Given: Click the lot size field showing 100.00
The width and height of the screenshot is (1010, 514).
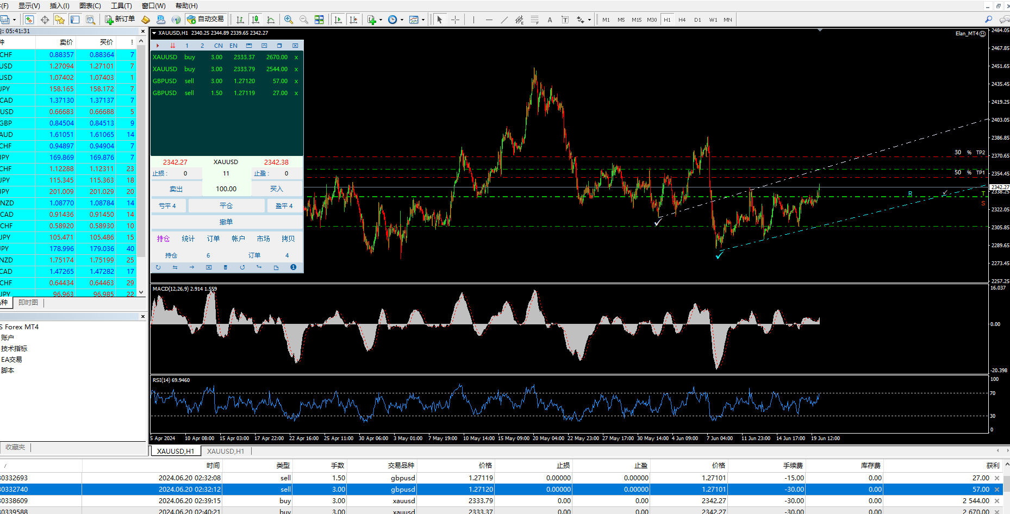Looking at the screenshot, I should (x=226, y=189).
